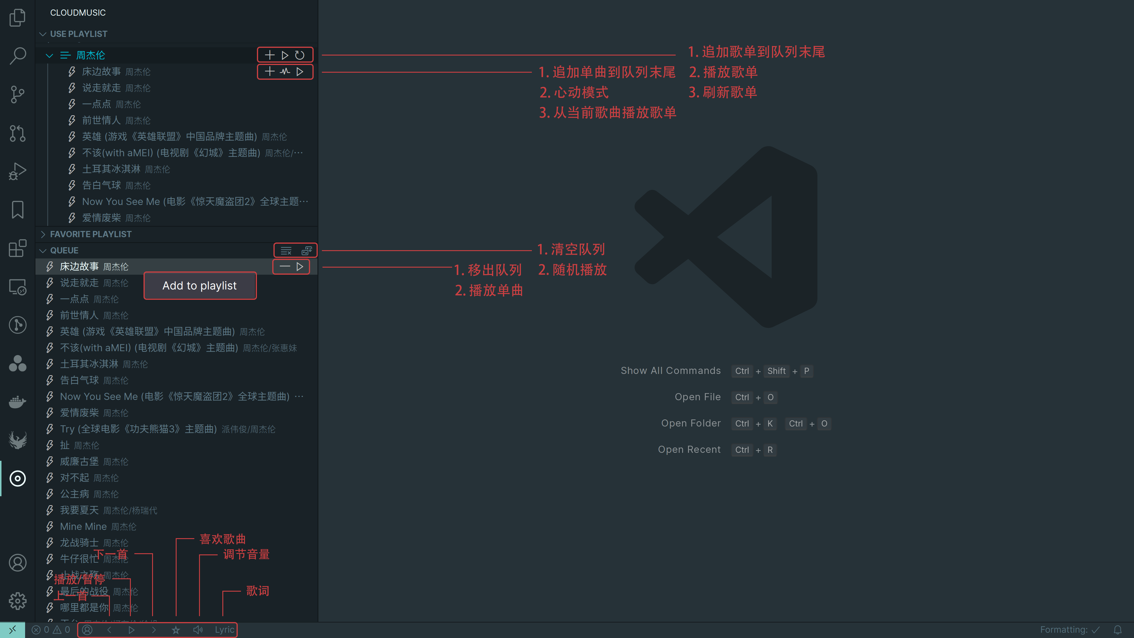Start intelligence mode for 床边故事 in the playlist
The width and height of the screenshot is (1134, 638).
pyautogui.click(x=285, y=71)
